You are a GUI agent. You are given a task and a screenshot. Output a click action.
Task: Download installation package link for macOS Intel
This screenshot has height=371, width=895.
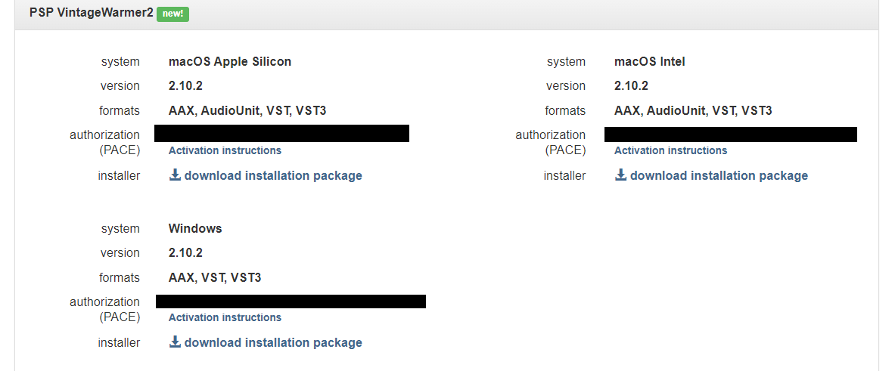point(719,176)
